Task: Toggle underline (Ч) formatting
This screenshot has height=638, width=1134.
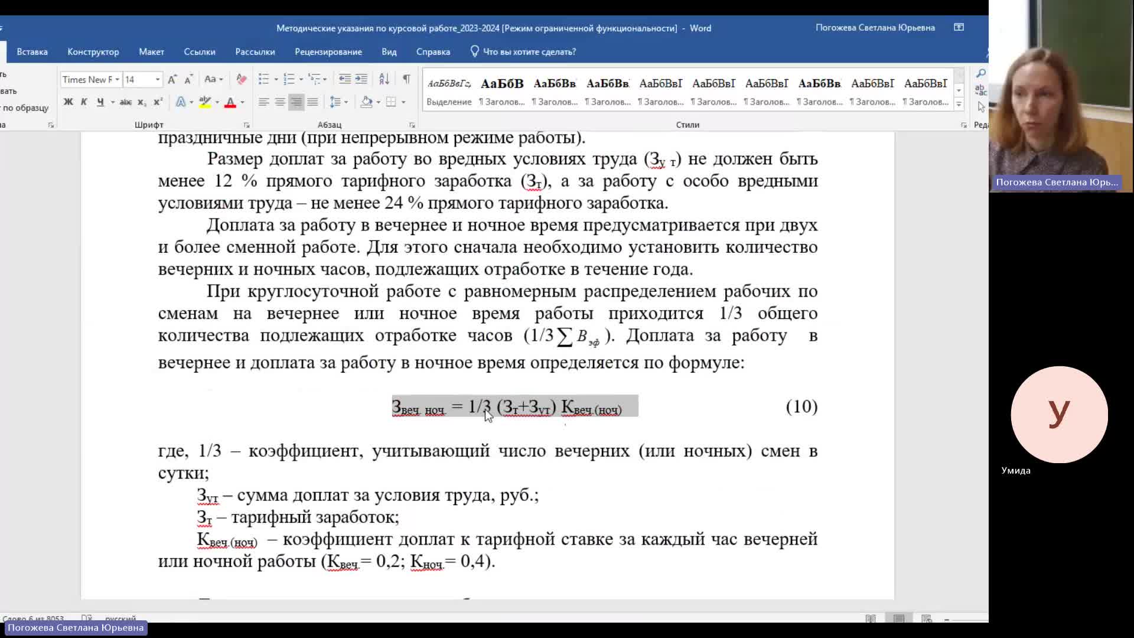Action: pyautogui.click(x=100, y=102)
